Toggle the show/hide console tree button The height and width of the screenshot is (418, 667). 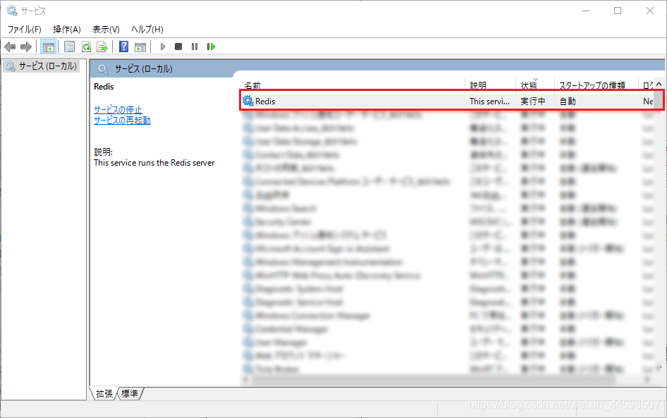pos(48,47)
